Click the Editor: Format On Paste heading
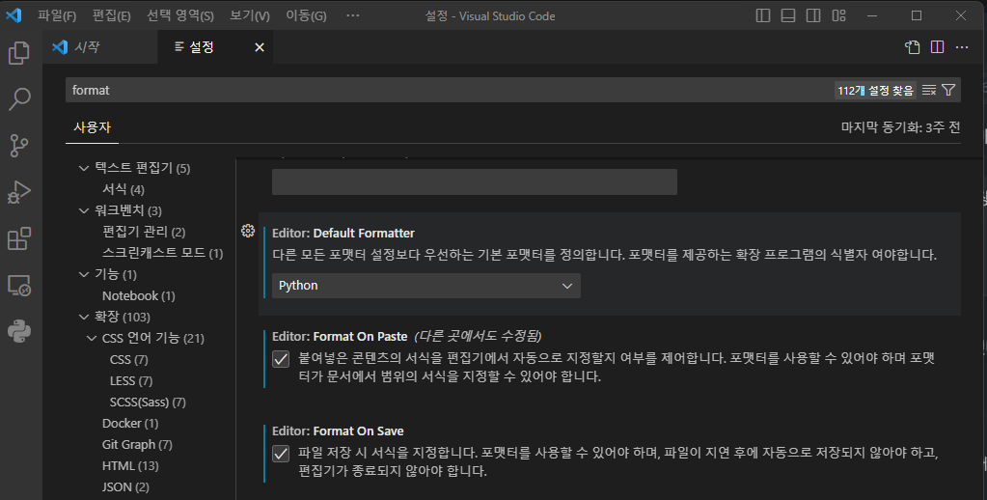The width and height of the screenshot is (987, 500). [x=340, y=336]
